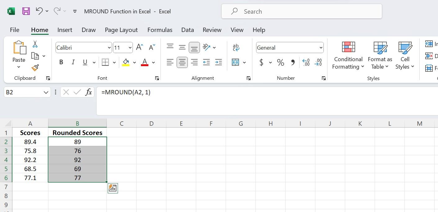Image resolution: width=438 pixels, height=212 pixels.
Task: Toggle bold formatting
Action: [x=61, y=62]
